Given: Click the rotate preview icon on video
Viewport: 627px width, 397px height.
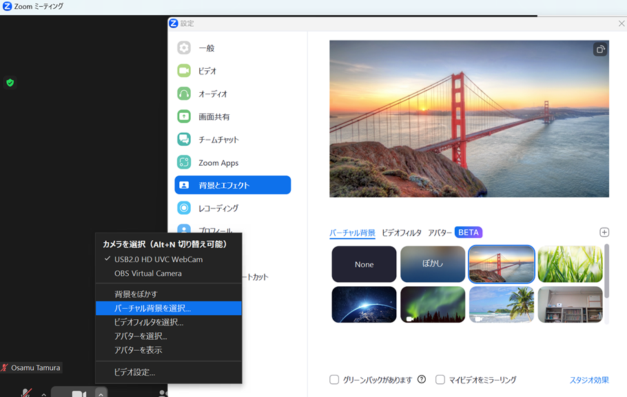Looking at the screenshot, I should click(600, 50).
